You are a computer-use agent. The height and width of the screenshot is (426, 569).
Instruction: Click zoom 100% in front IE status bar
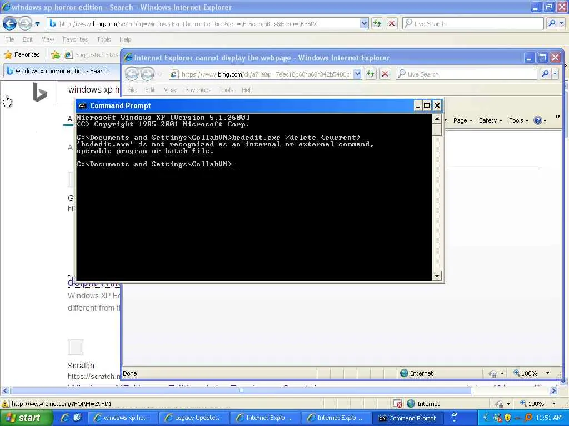pyautogui.click(x=525, y=373)
